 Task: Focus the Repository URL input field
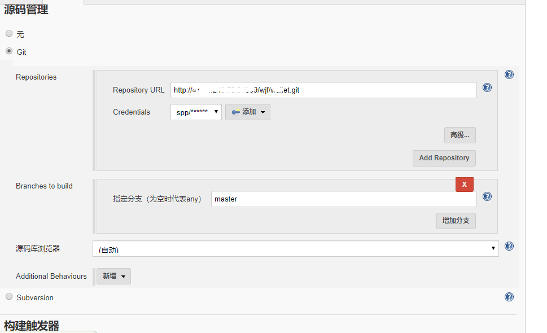[323, 90]
